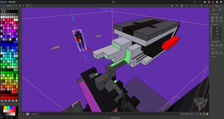The width and height of the screenshot is (224, 119).
Task: Switch to the Render tab
Action: pos(12,2)
